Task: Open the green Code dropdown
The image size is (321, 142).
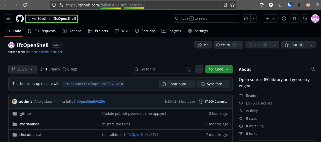Action: point(219,69)
